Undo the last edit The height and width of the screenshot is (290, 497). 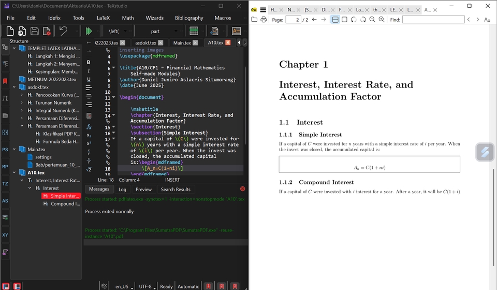click(63, 31)
